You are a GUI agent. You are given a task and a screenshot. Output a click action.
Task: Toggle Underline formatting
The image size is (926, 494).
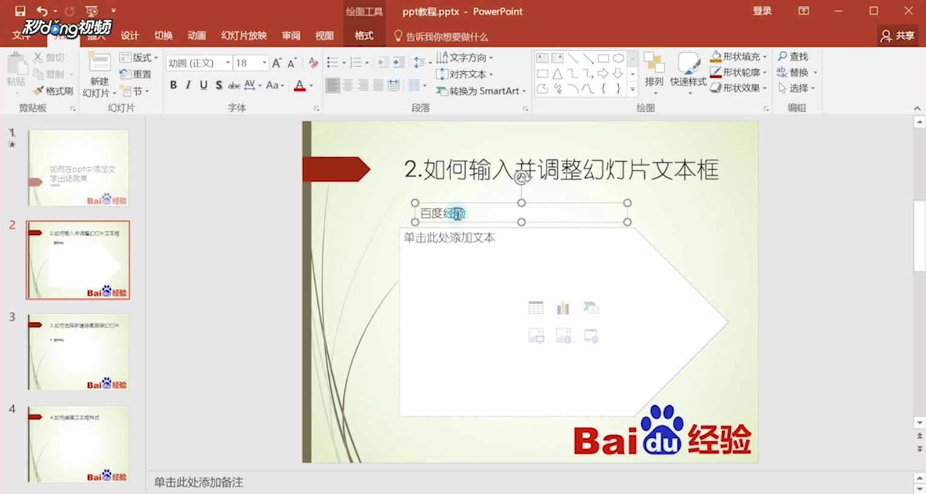(204, 85)
